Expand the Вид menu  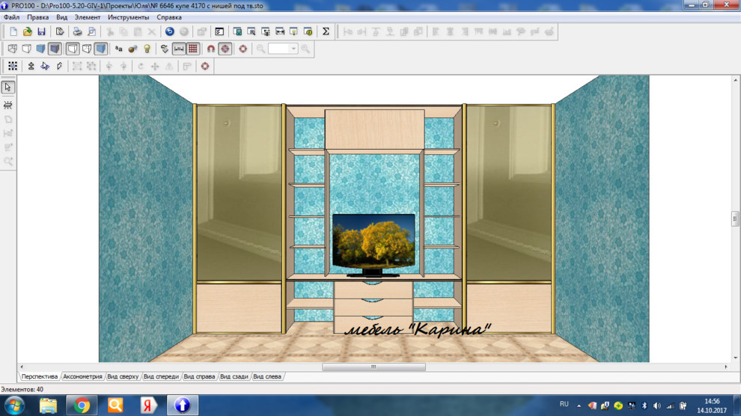coord(61,16)
